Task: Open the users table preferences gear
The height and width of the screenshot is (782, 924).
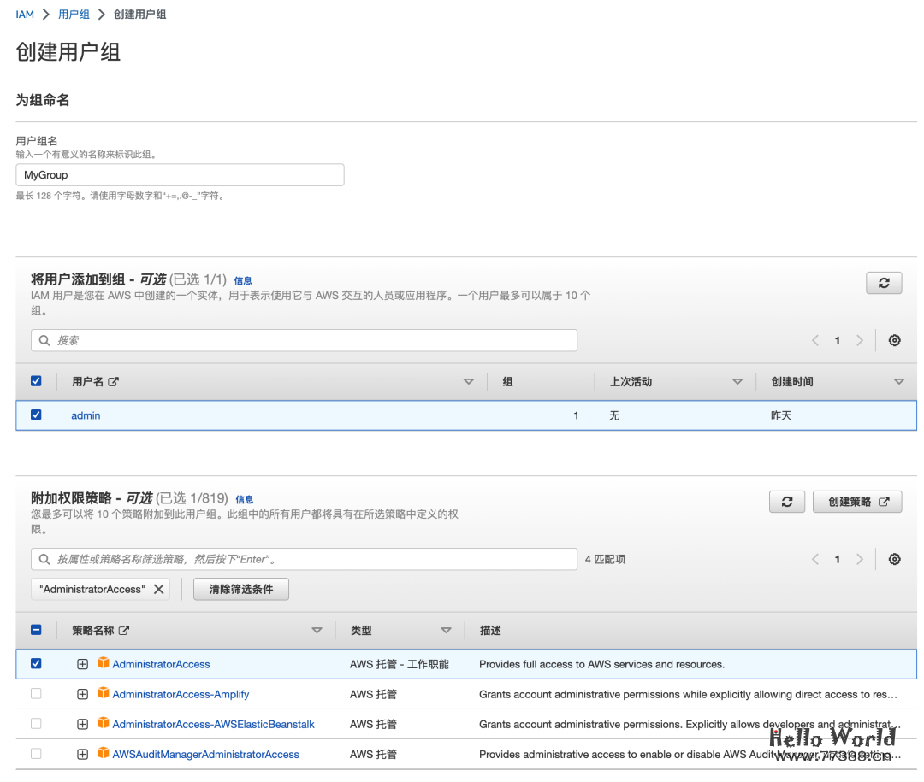Action: click(894, 340)
